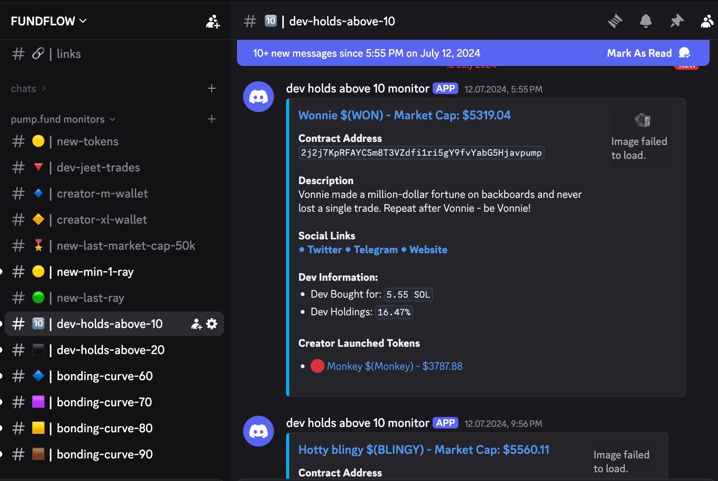Click bot username on 5:55 PM message
Viewport: 718px width, 481px height.
click(x=357, y=89)
